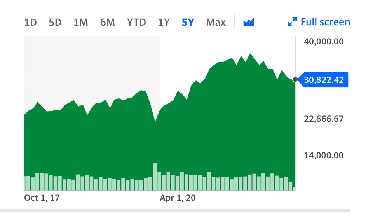Select the active 5Y range tab
Screen dimensions: 380x217
[x=188, y=22]
